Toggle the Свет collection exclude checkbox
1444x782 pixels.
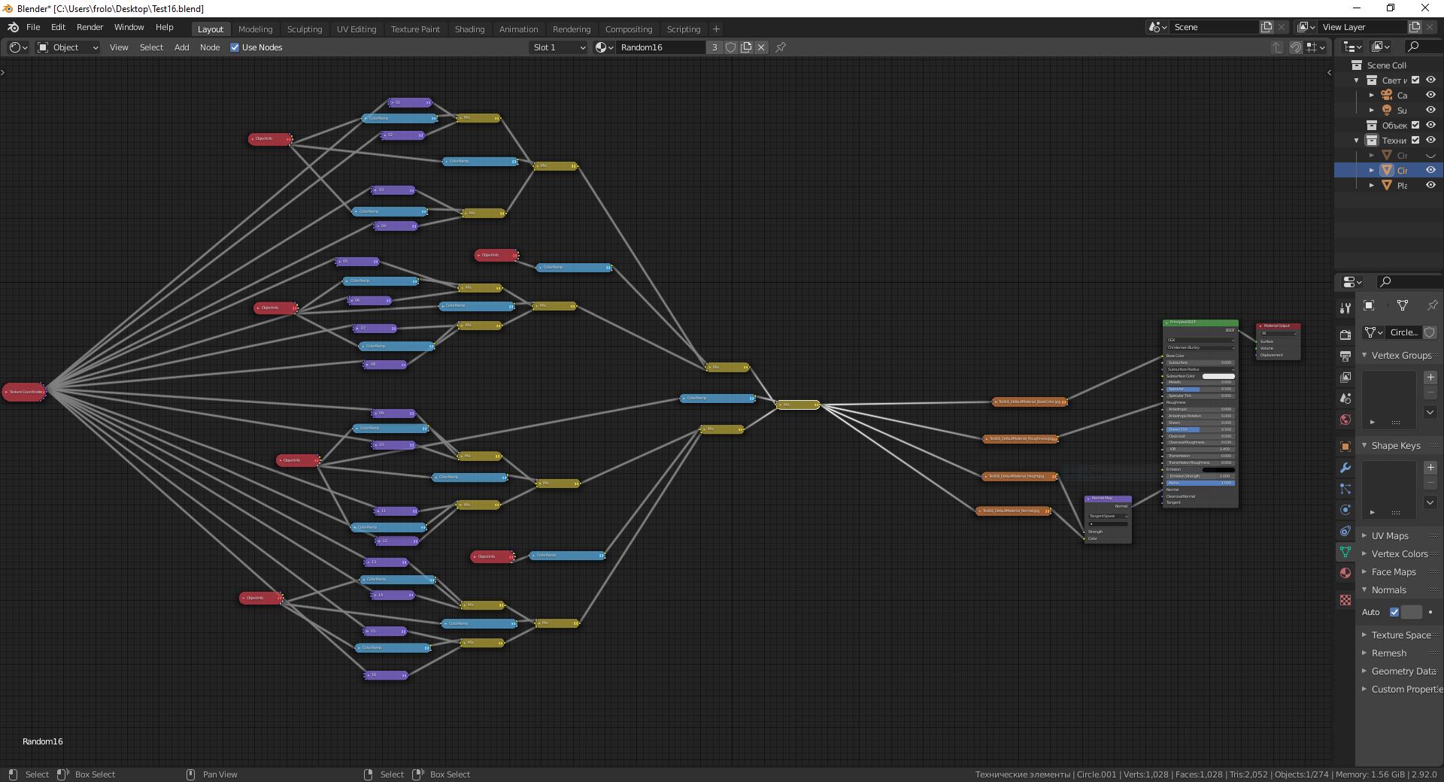1415,80
